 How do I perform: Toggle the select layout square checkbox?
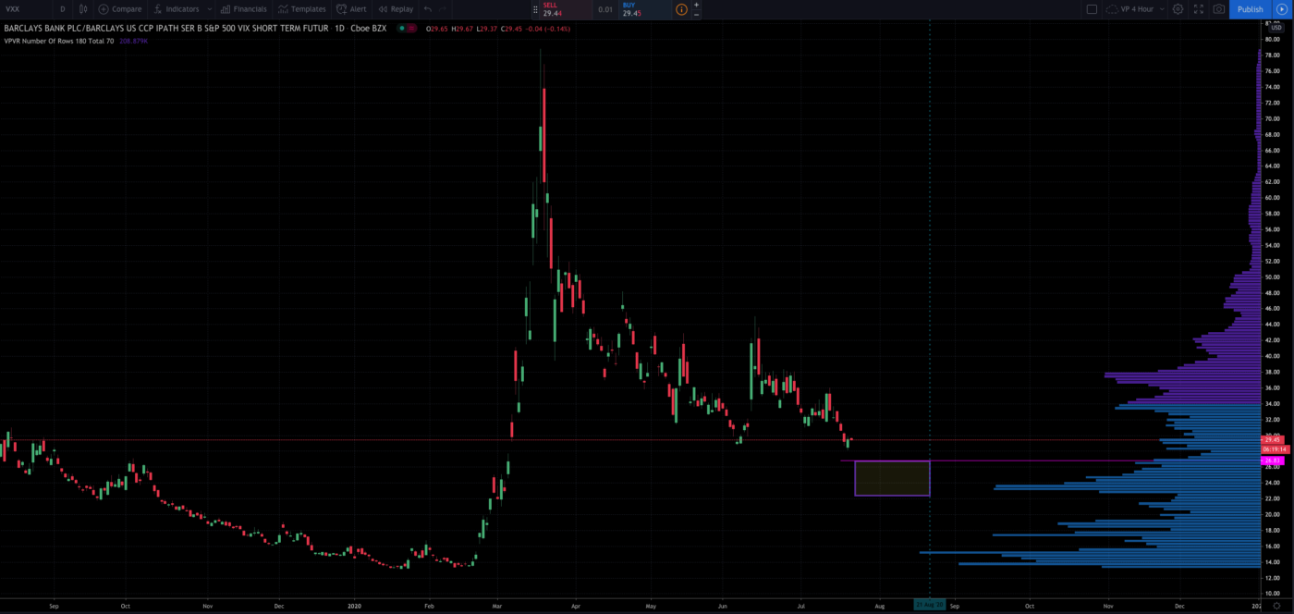click(1092, 9)
